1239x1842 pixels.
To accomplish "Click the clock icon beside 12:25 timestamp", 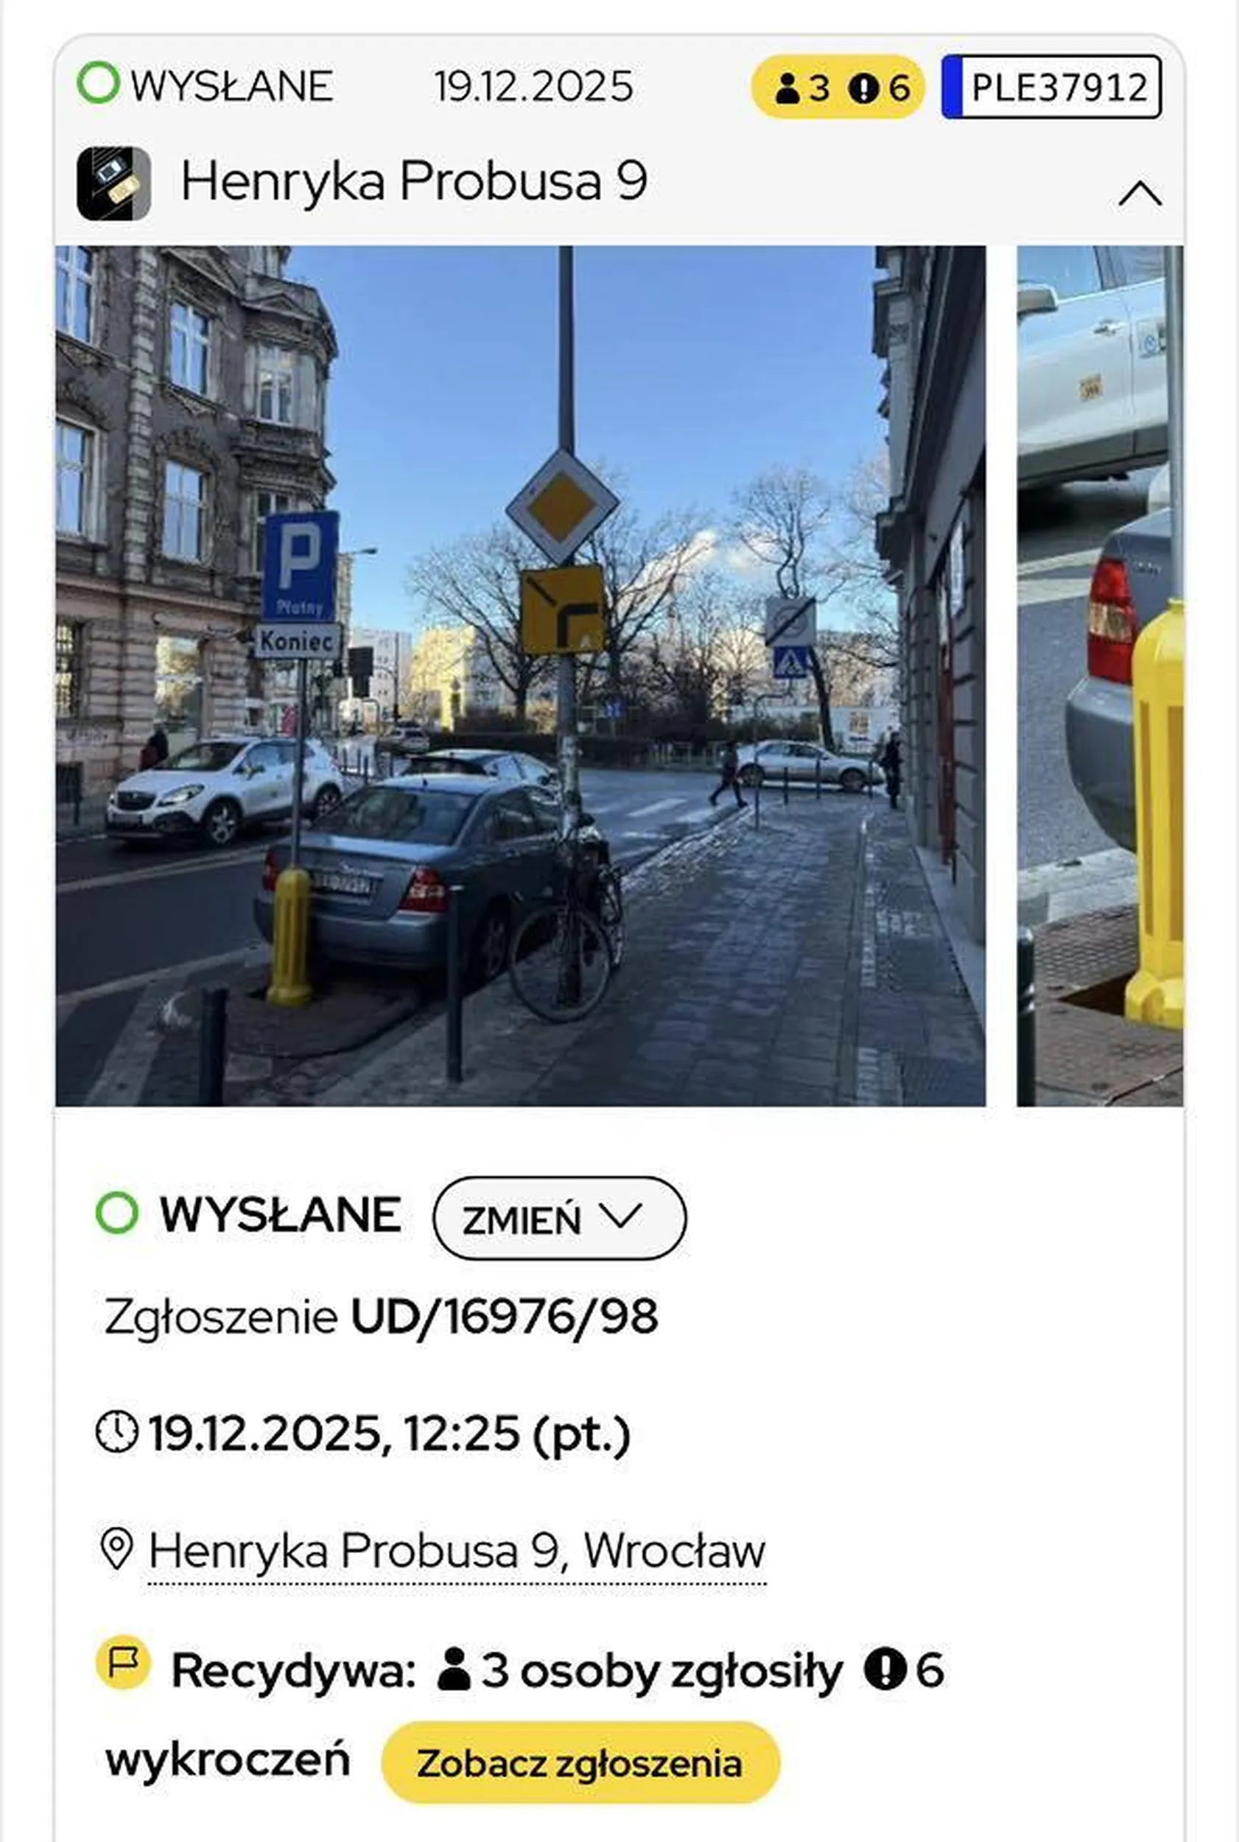I will (x=117, y=1432).
